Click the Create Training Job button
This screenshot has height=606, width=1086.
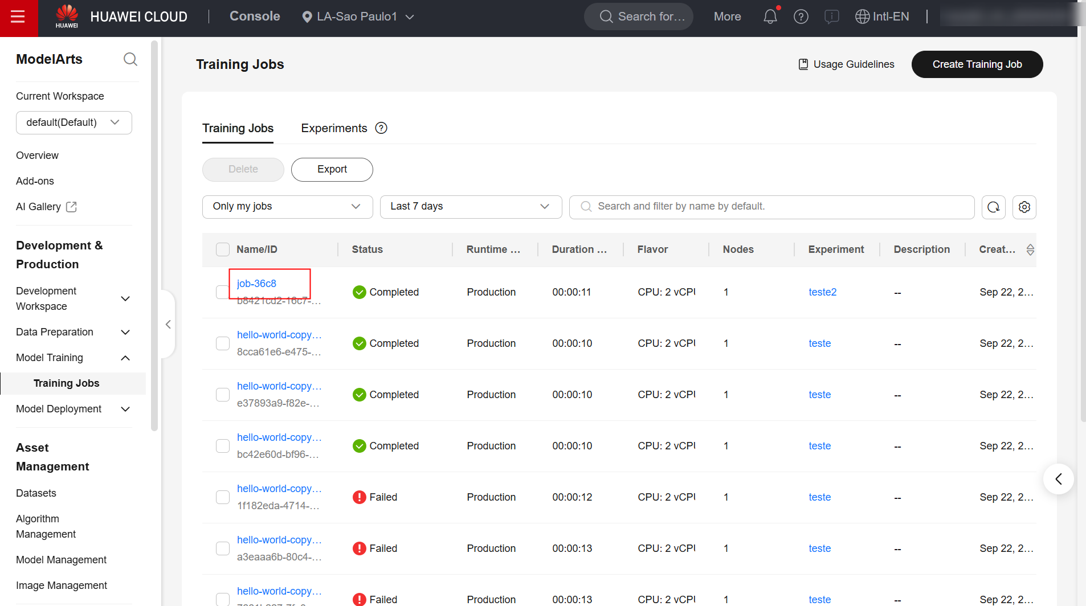pyautogui.click(x=977, y=64)
